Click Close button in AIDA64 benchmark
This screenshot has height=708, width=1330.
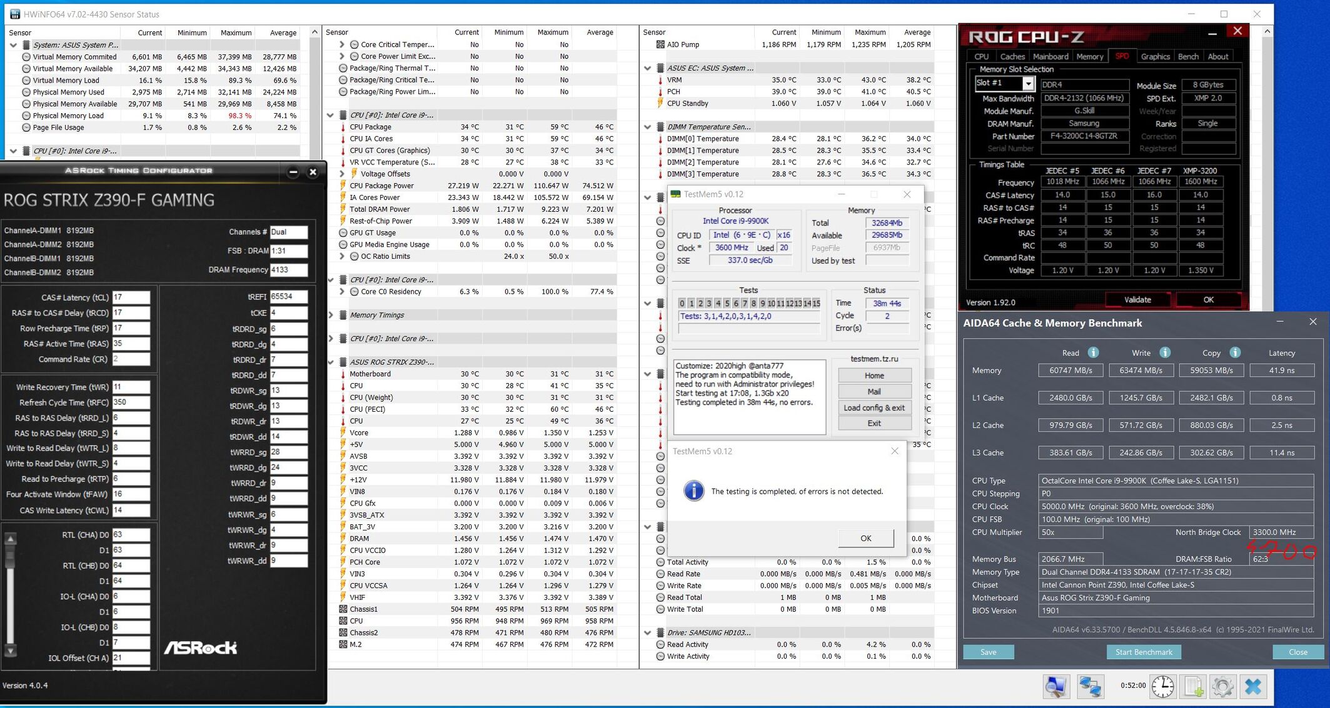pos(1298,652)
